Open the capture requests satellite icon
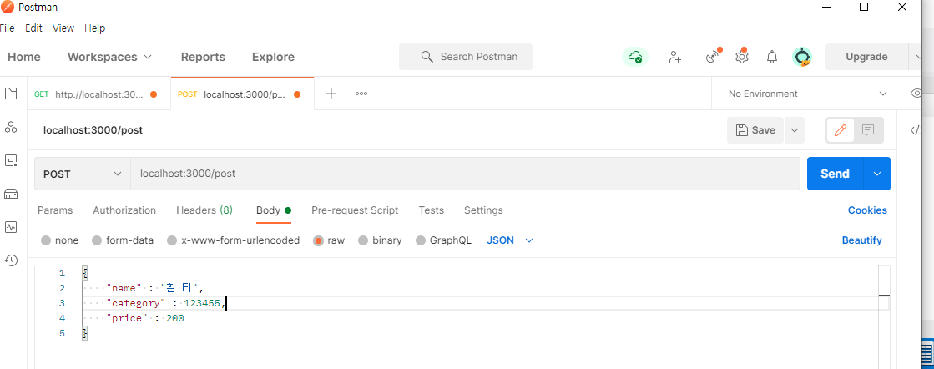 (713, 57)
